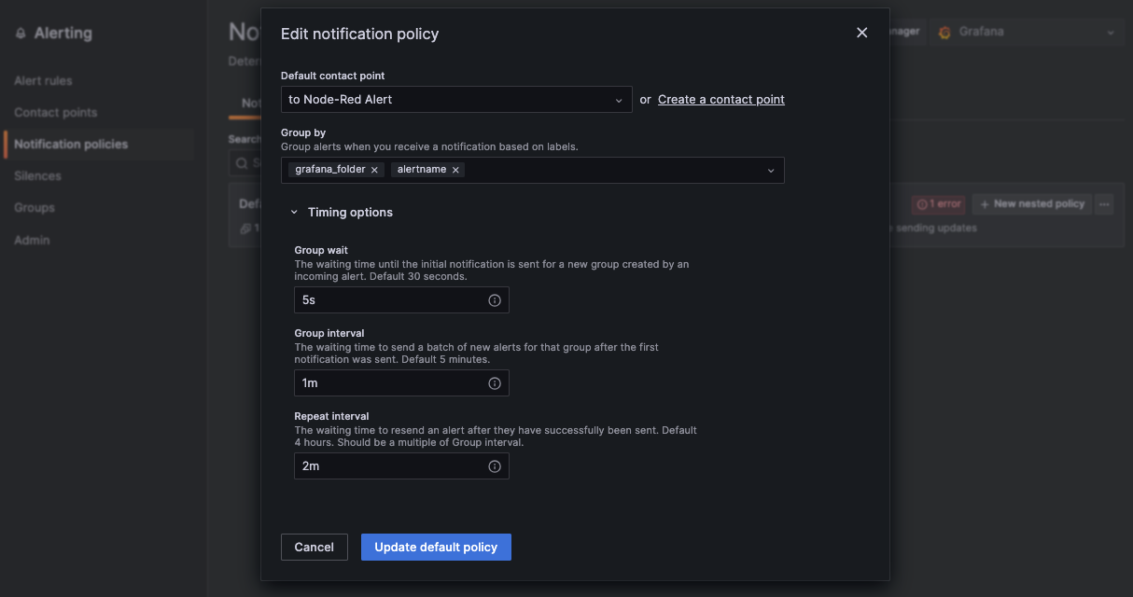The height and width of the screenshot is (597, 1133).
Task: Remove the grafana_folder label tag
Action: pyautogui.click(x=374, y=170)
